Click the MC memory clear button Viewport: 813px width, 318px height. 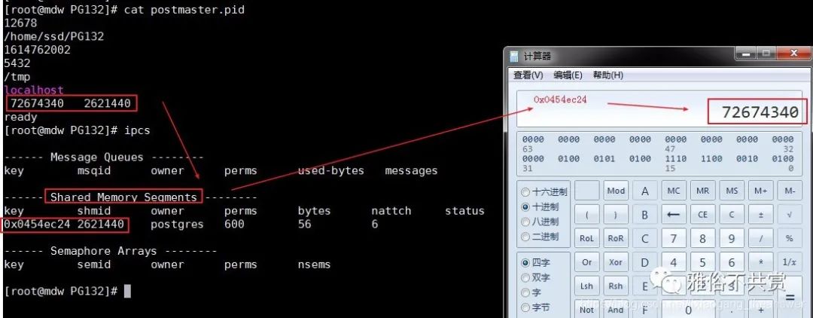coord(674,191)
